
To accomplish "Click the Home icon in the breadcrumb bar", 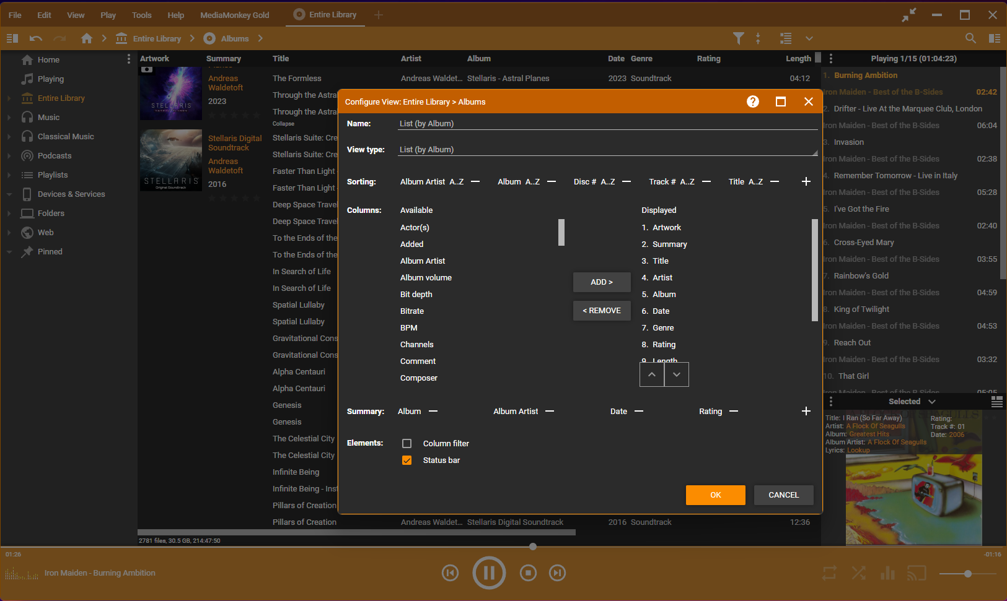I will pos(87,38).
